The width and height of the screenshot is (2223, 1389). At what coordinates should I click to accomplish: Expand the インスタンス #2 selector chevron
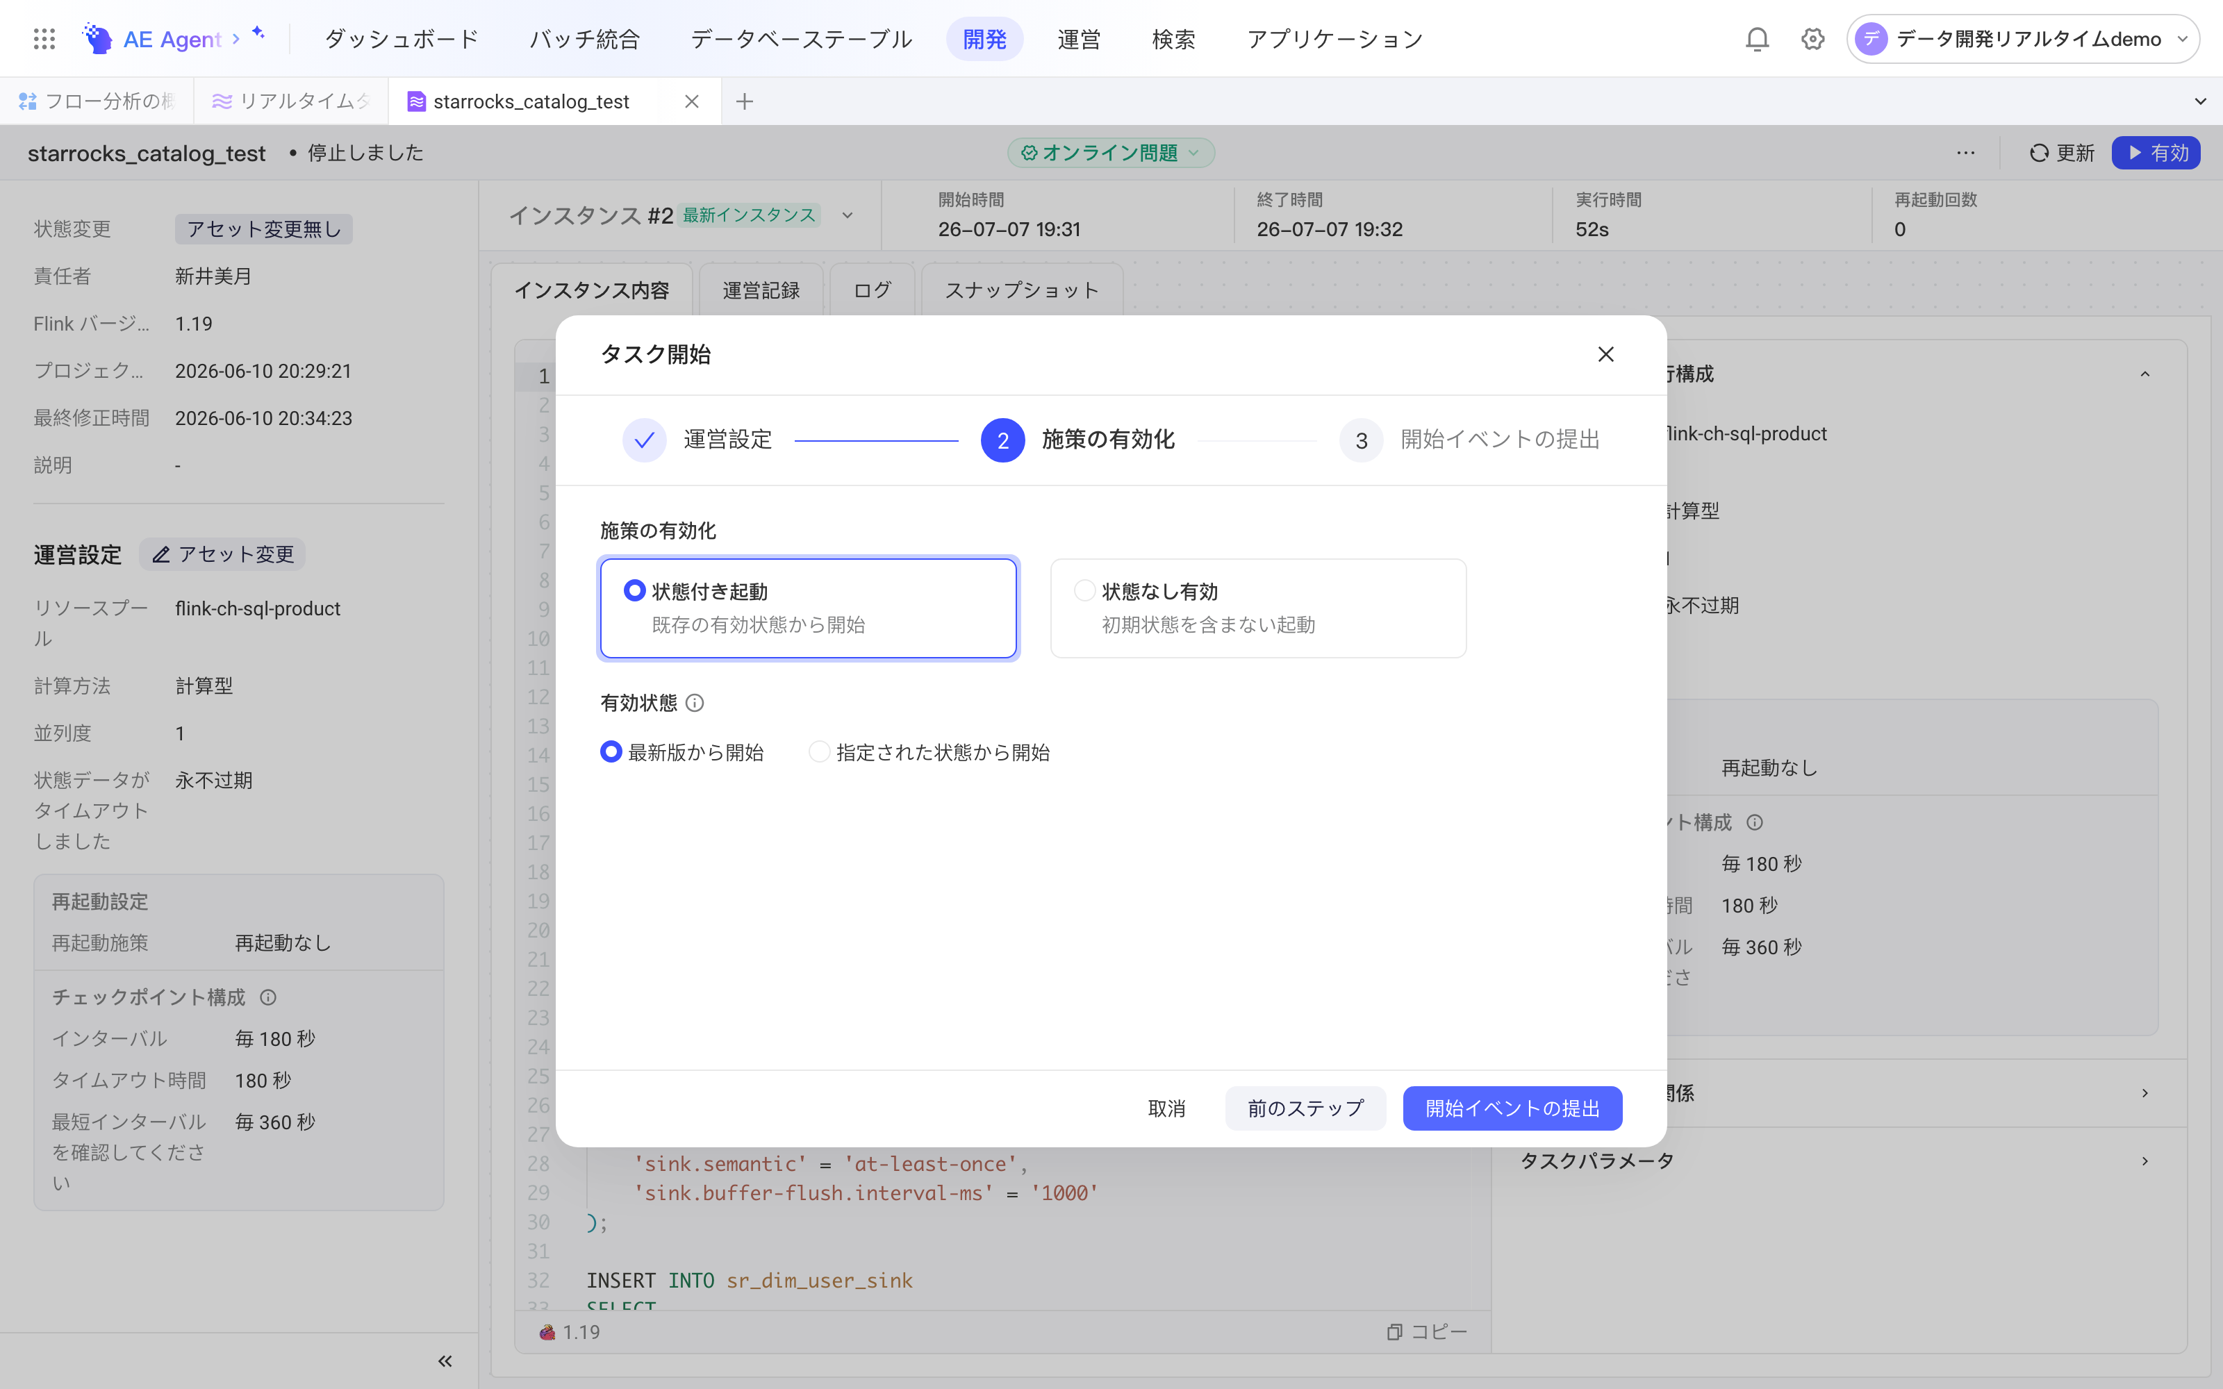(x=847, y=215)
